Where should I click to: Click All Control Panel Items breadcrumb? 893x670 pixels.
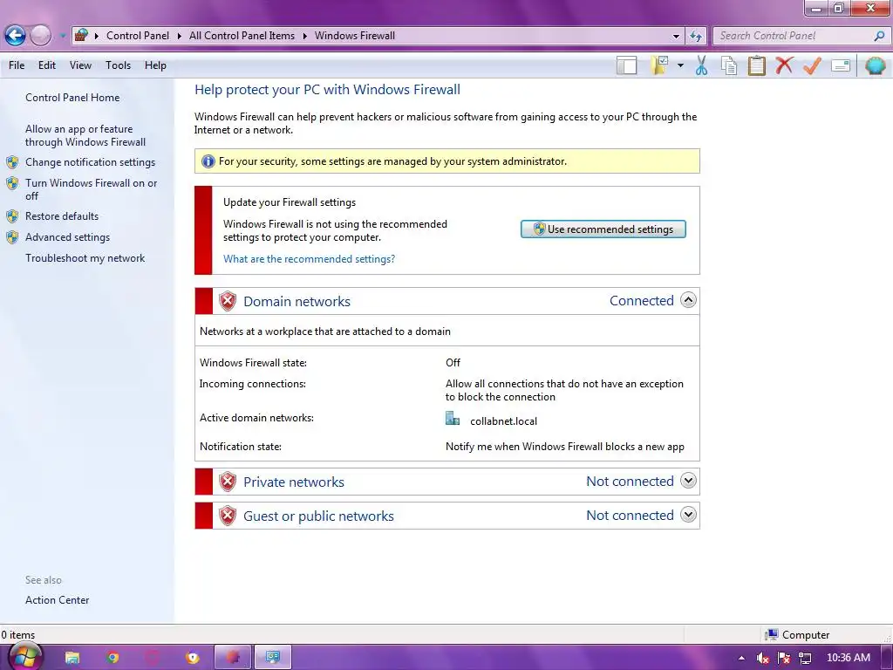[242, 36]
